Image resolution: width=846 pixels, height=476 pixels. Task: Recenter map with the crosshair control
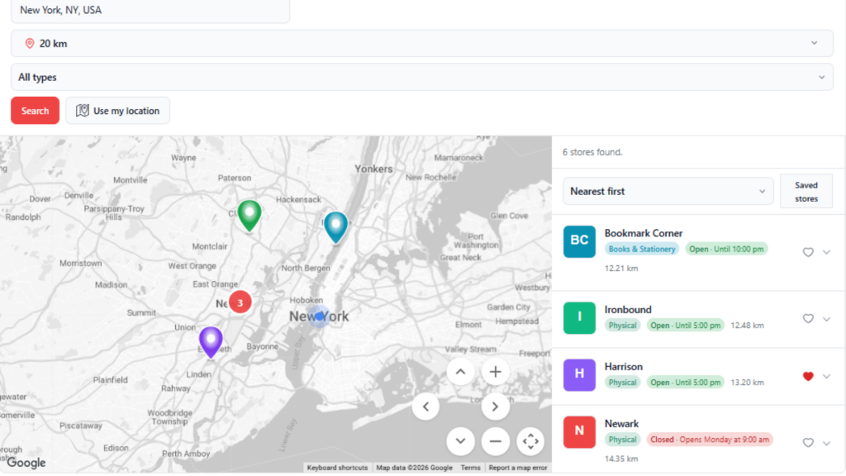pos(530,441)
